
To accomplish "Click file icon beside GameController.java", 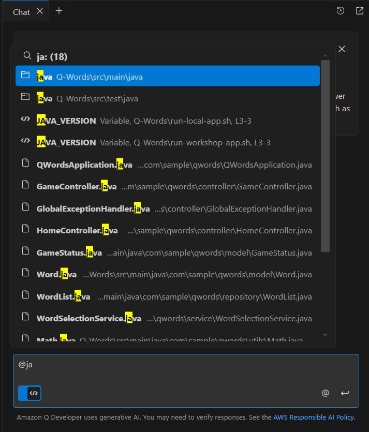I will pyautogui.click(x=25, y=185).
